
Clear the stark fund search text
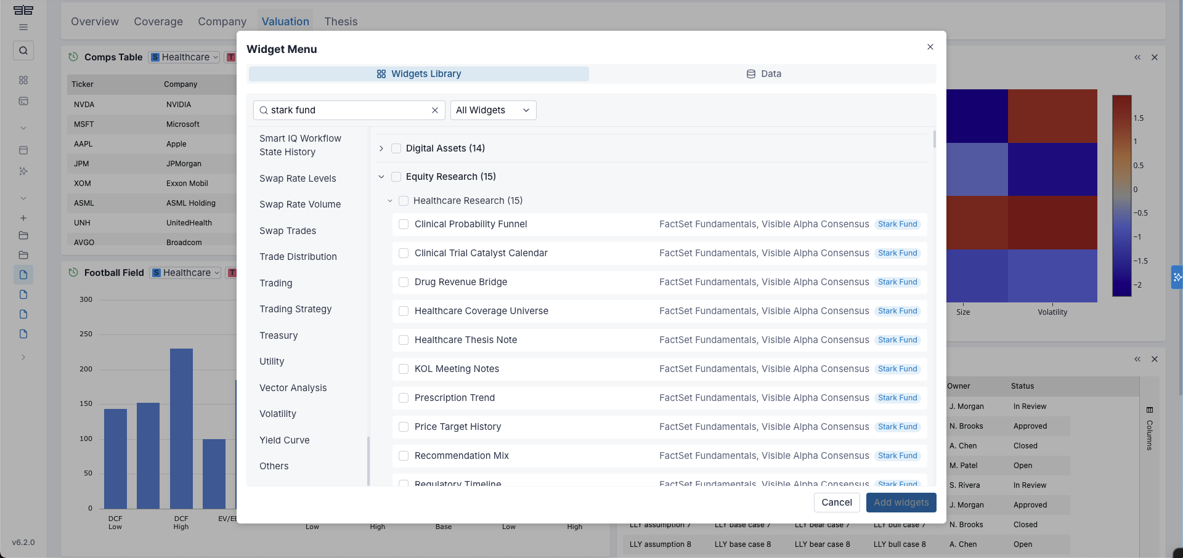point(435,110)
